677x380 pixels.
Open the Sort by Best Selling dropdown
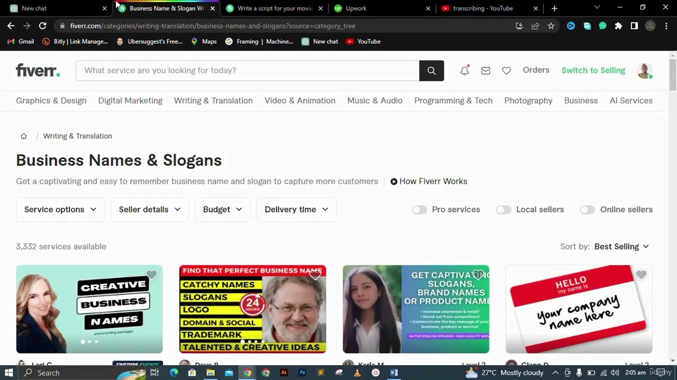pos(621,246)
